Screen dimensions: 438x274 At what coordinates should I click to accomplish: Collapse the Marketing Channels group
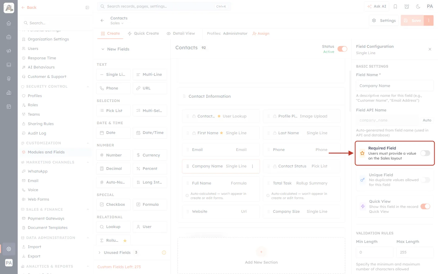[x=88, y=162]
